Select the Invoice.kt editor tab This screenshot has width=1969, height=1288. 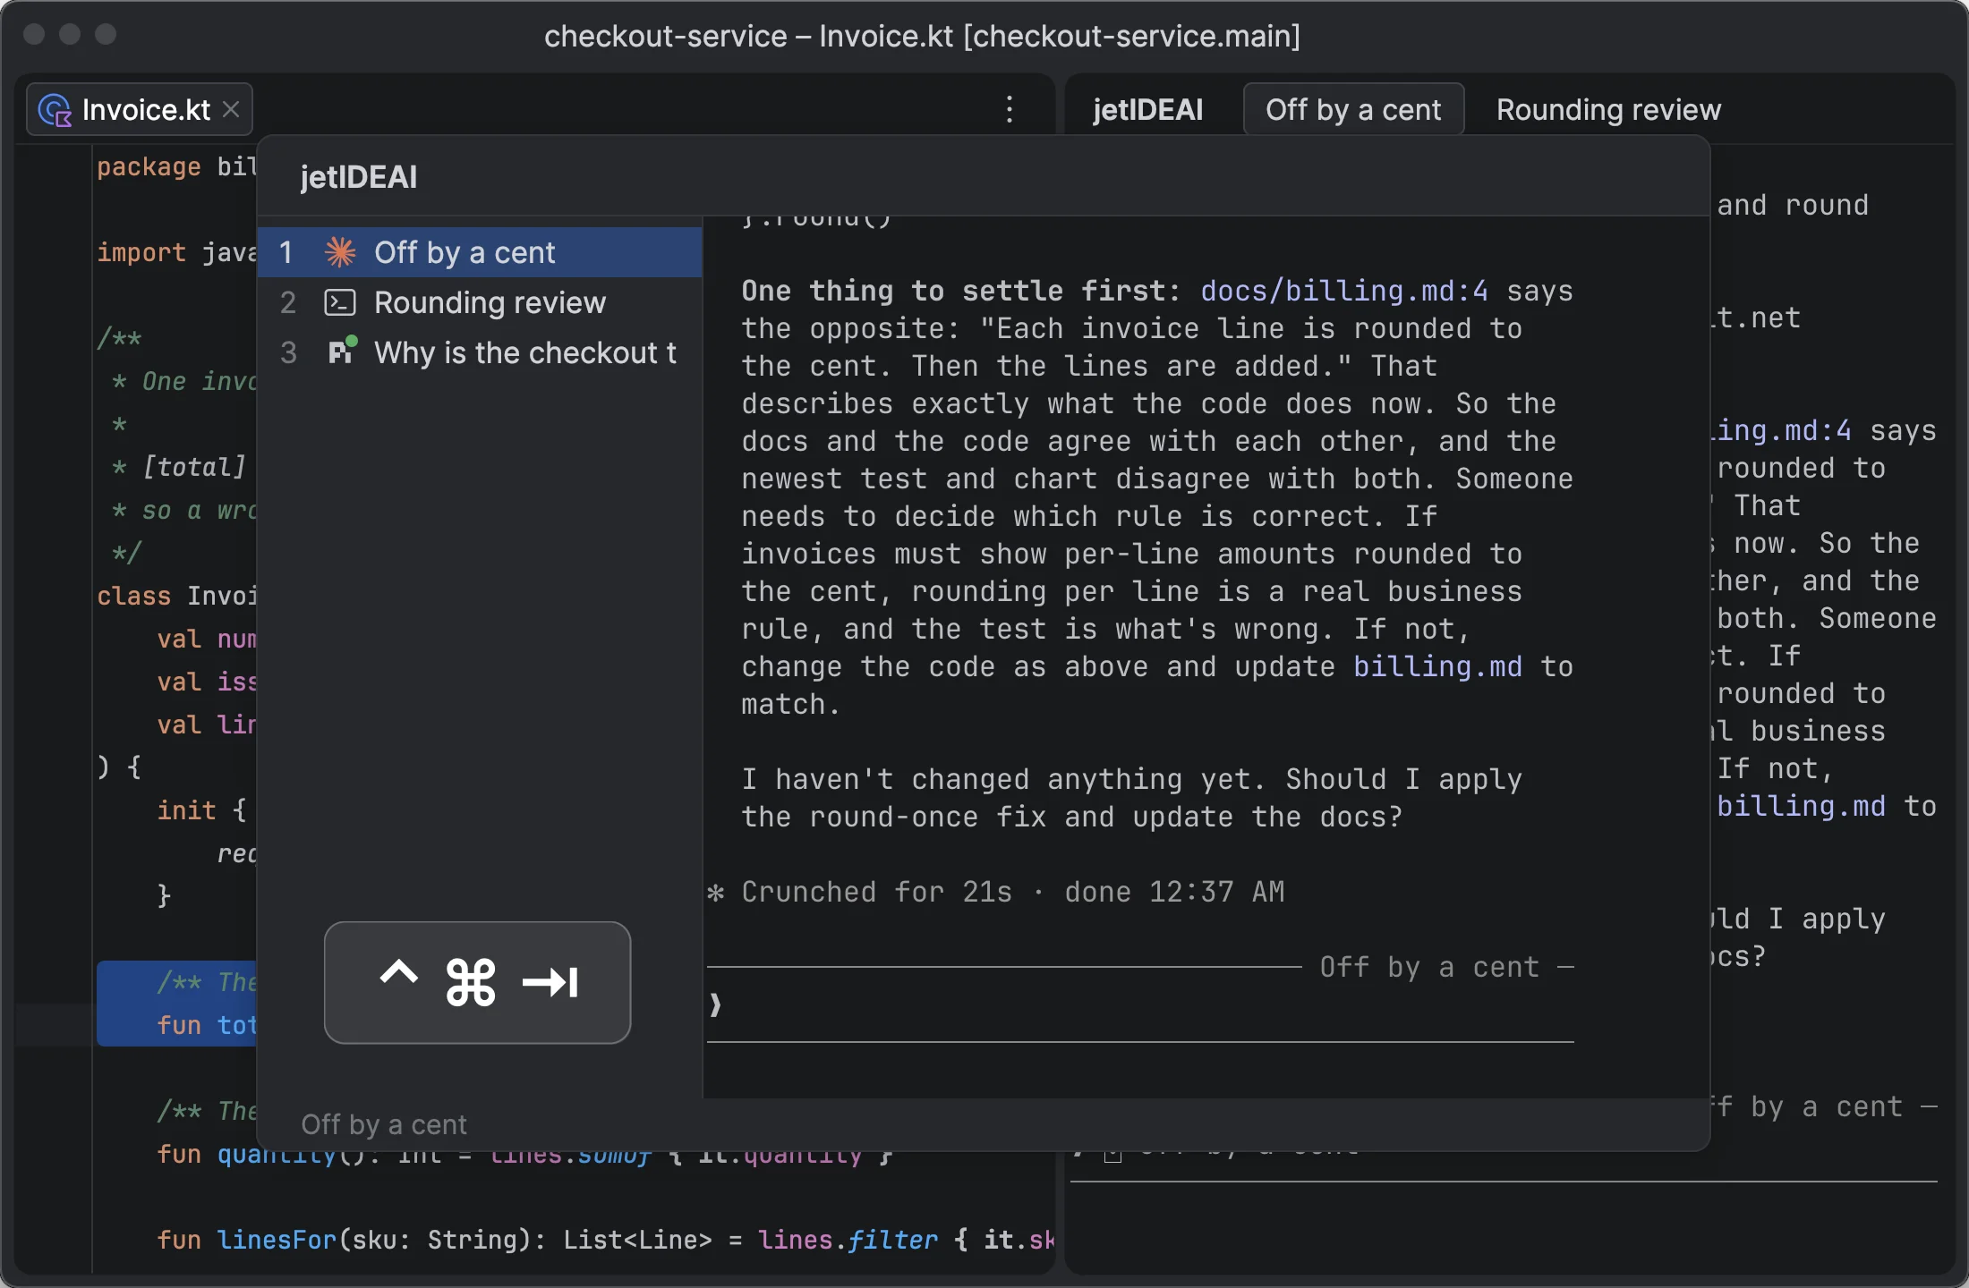click(x=140, y=109)
